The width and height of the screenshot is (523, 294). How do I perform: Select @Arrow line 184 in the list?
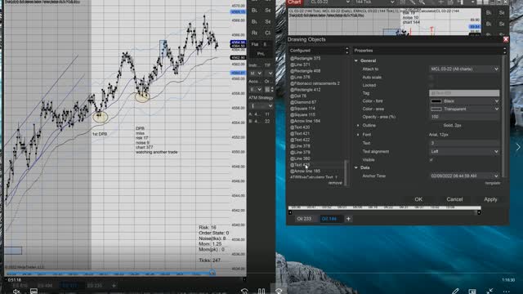305,121
